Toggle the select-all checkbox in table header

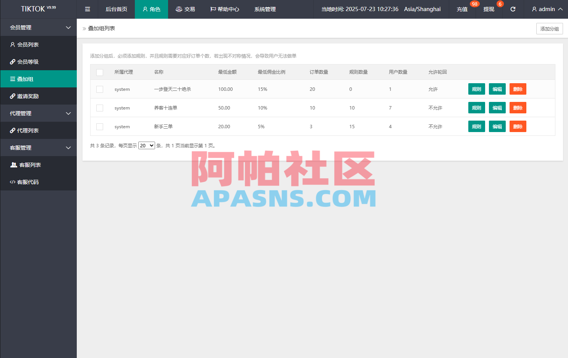tap(100, 72)
